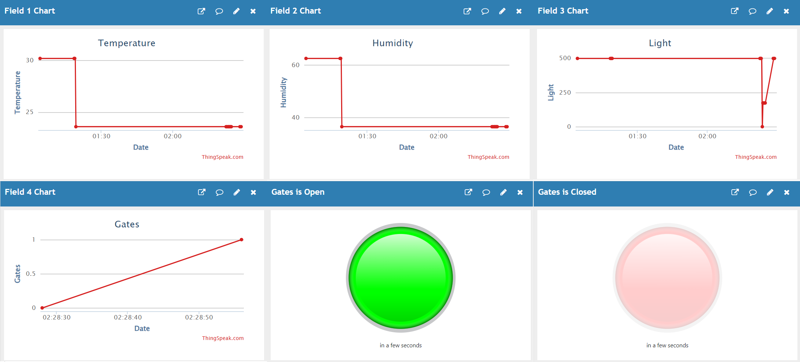Click Field 4 Chart header title
This screenshot has width=800, height=362.
point(30,192)
